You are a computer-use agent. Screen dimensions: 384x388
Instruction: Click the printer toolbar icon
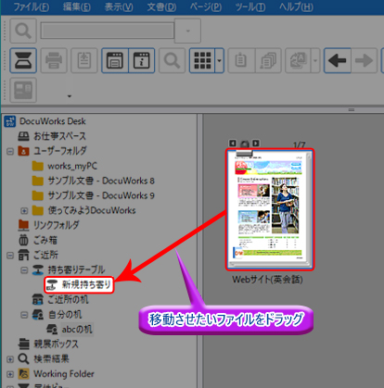point(54,60)
